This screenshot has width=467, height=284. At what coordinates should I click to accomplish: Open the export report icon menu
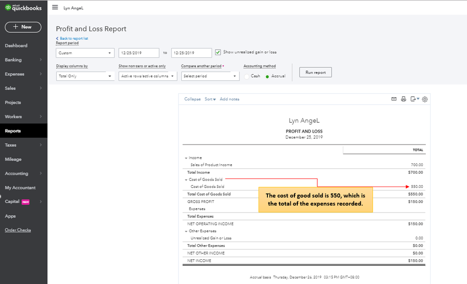pyautogui.click(x=415, y=99)
